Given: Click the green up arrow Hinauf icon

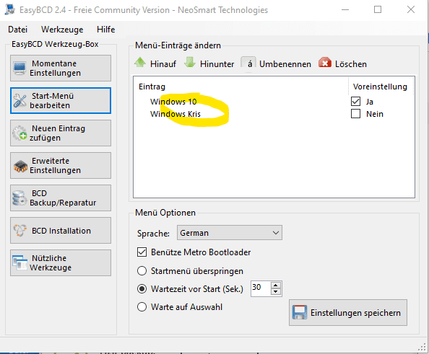Looking at the screenshot, I should tap(140, 62).
